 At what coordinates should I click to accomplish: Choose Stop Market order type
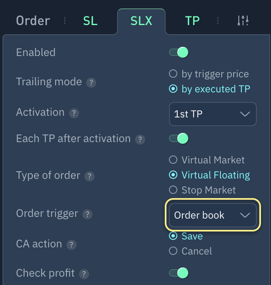(x=173, y=190)
